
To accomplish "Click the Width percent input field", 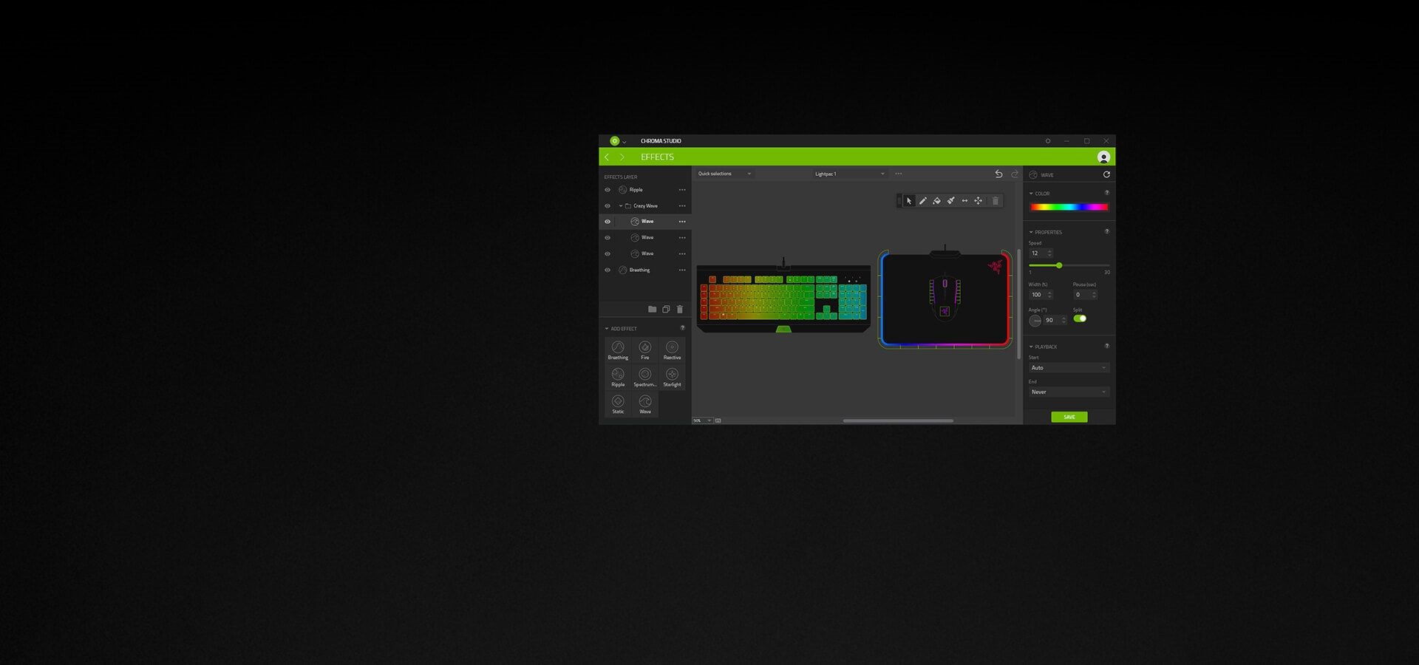I will point(1041,295).
